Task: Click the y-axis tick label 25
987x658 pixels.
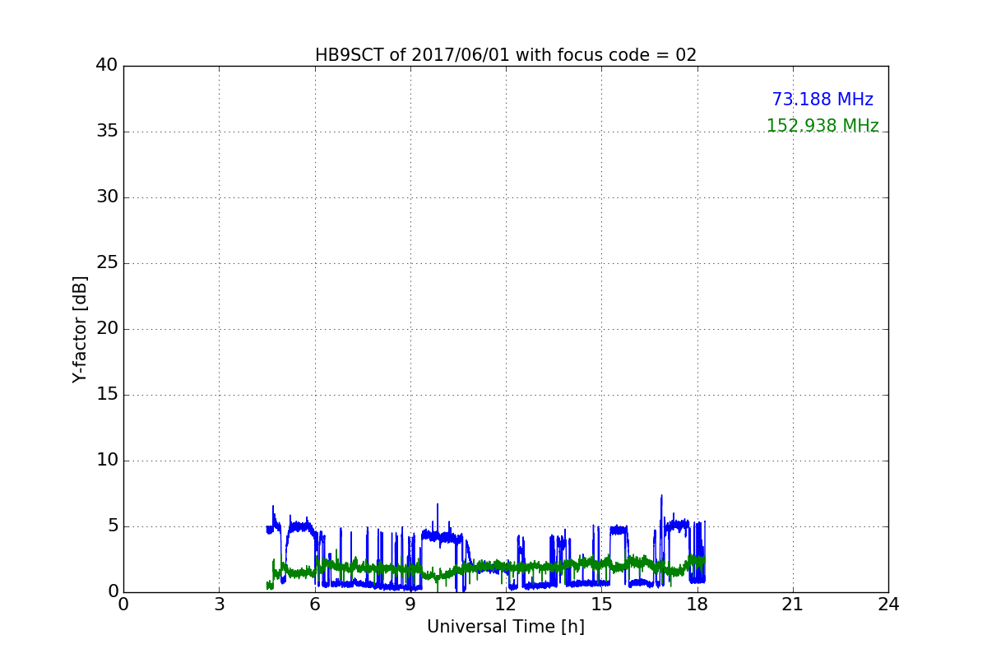Action: (x=107, y=263)
